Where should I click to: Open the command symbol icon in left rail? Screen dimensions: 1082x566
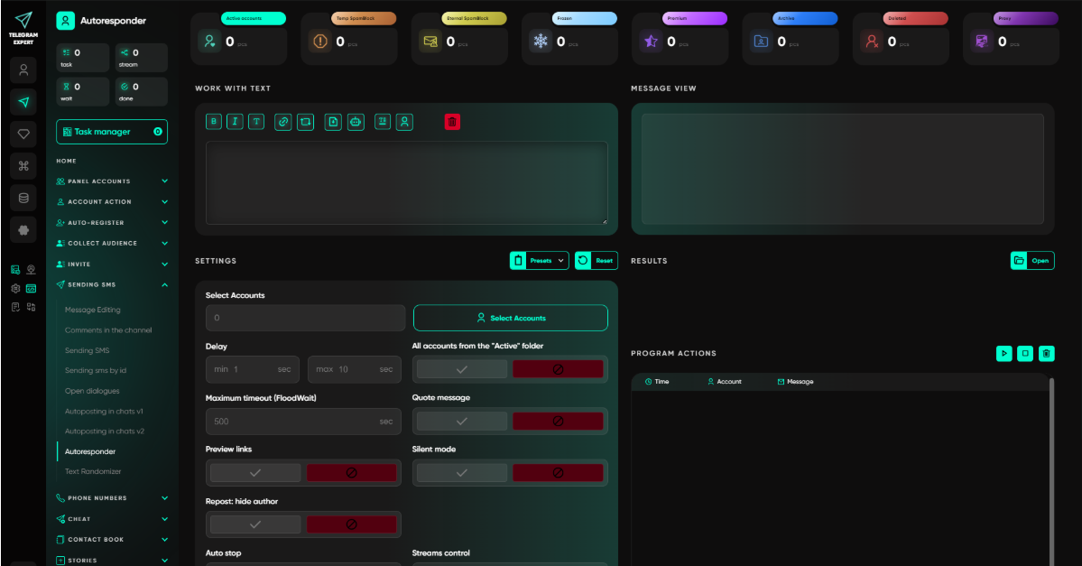coord(23,166)
